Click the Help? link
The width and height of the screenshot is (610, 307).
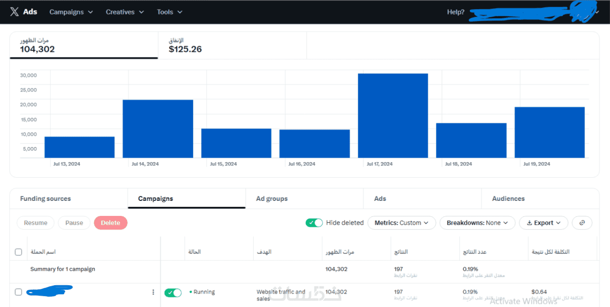click(456, 12)
